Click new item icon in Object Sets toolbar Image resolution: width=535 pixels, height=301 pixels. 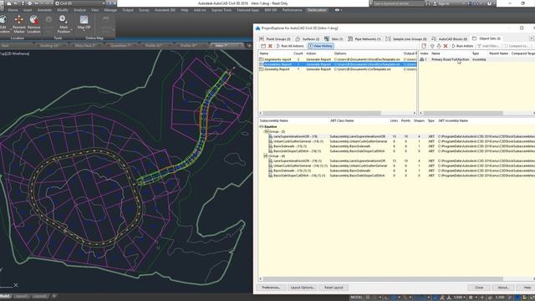pyautogui.click(x=424, y=46)
